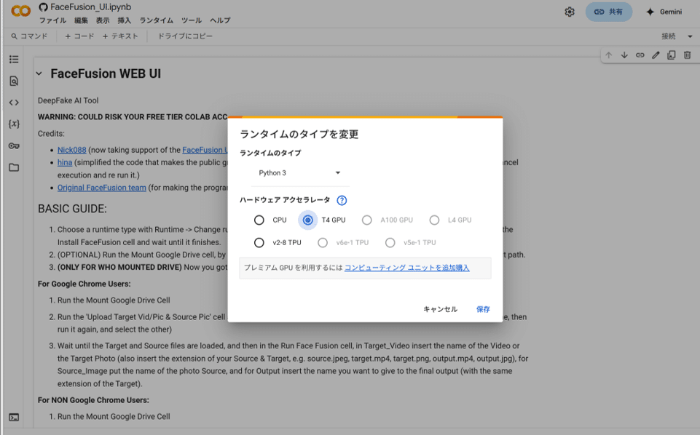Open the ヘルプ menu

coord(220,20)
